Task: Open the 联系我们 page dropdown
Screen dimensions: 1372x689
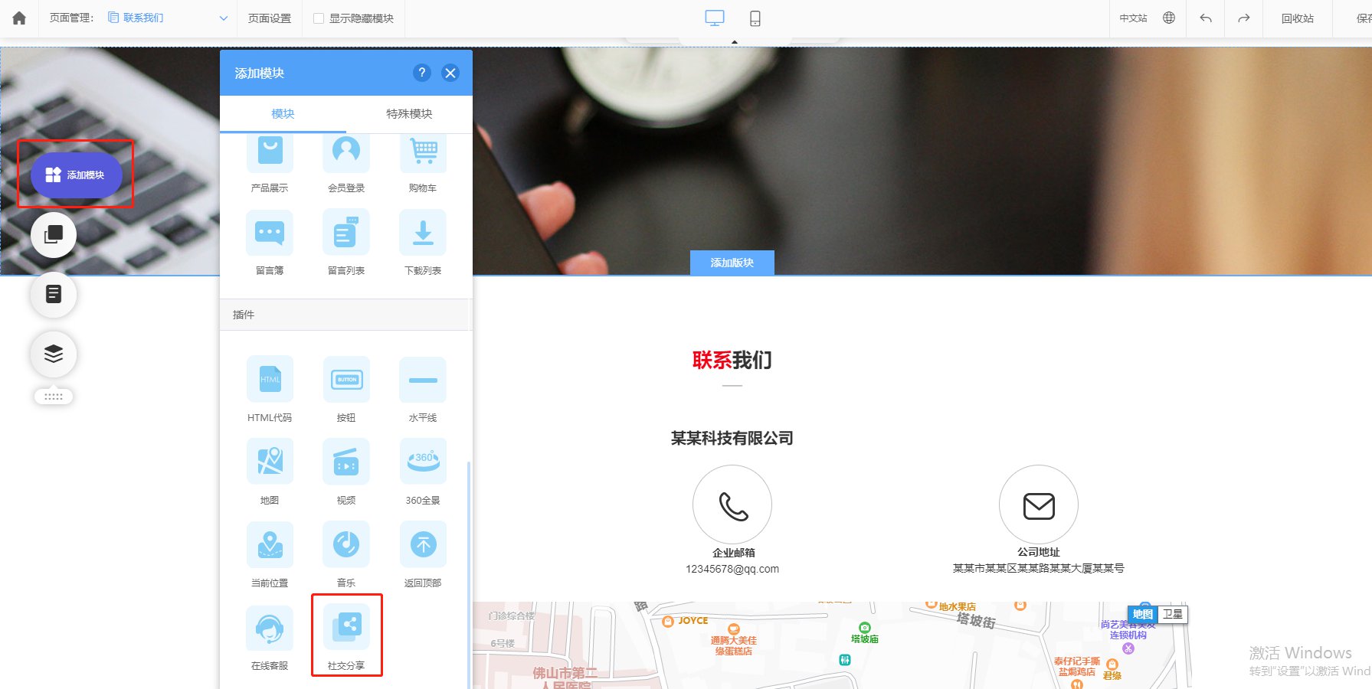Action: pos(223,18)
